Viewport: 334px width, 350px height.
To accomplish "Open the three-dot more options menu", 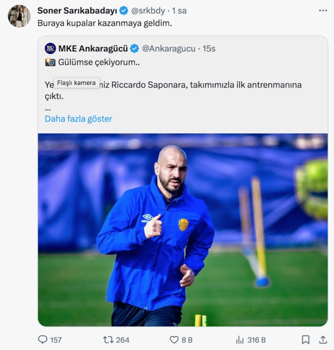I will point(323,10).
